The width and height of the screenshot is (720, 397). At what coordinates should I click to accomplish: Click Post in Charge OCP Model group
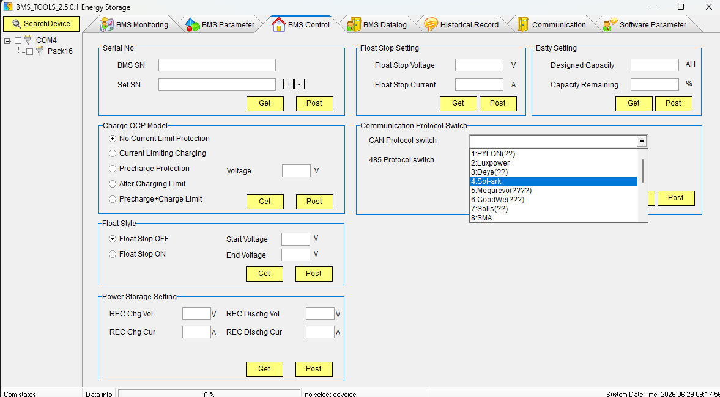click(314, 202)
